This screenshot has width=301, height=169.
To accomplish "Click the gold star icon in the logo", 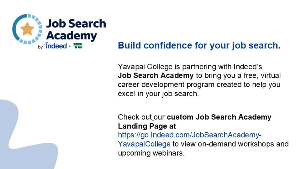I will click(27, 29).
